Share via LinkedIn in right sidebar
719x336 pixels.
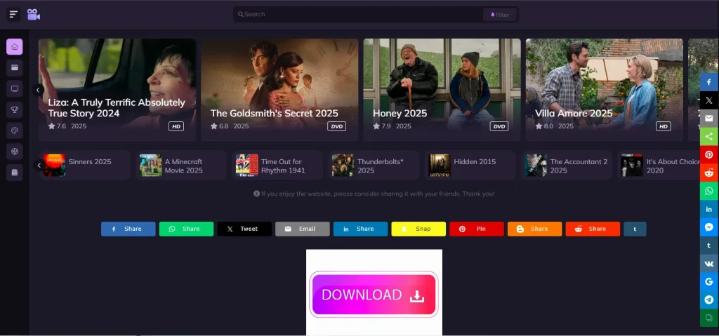709,208
